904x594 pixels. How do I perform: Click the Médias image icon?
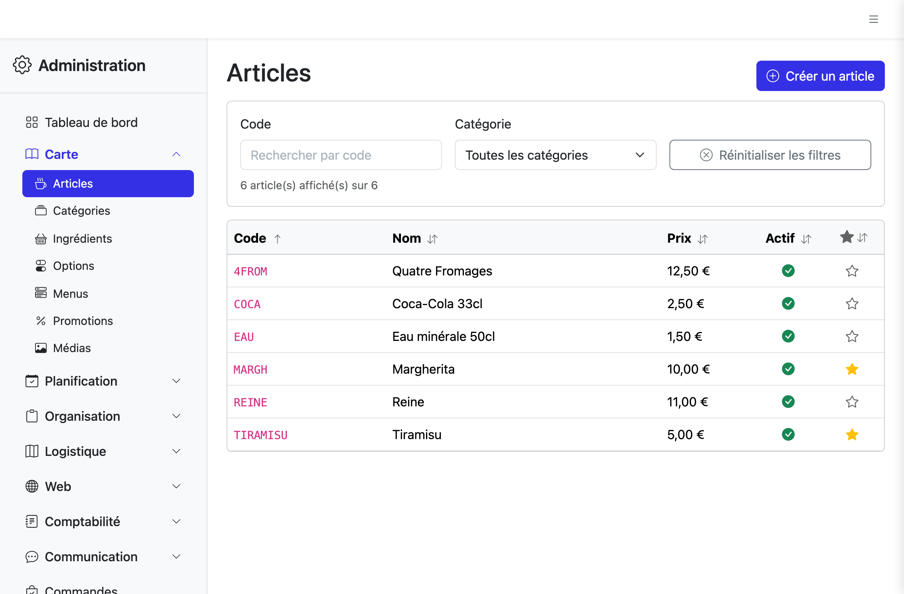pyautogui.click(x=41, y=348)
